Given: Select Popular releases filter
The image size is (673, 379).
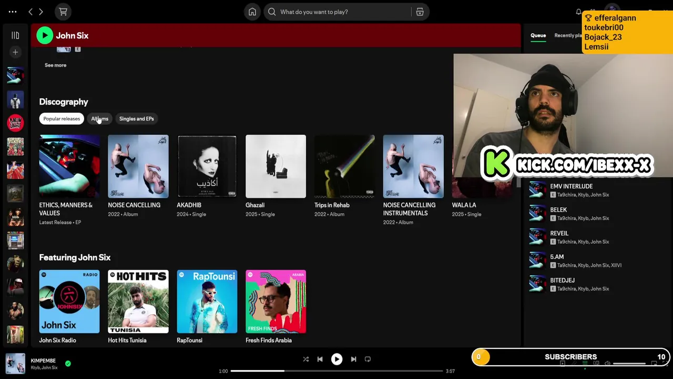Looking at the screenshot, I should [x=62, y=118].
